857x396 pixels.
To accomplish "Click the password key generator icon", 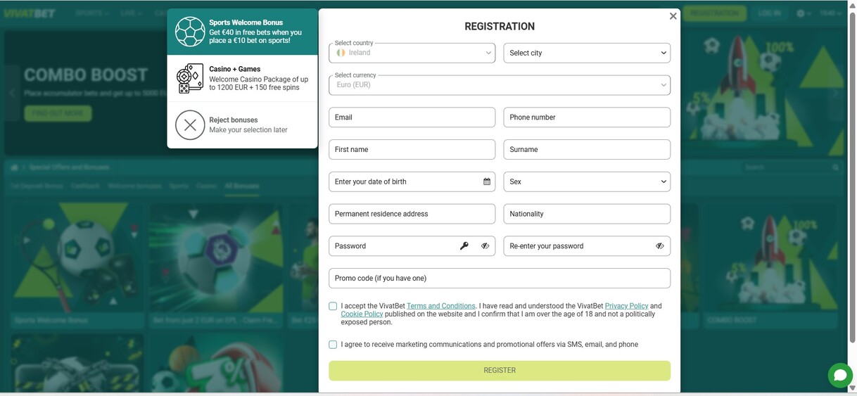I will point(464,246).
